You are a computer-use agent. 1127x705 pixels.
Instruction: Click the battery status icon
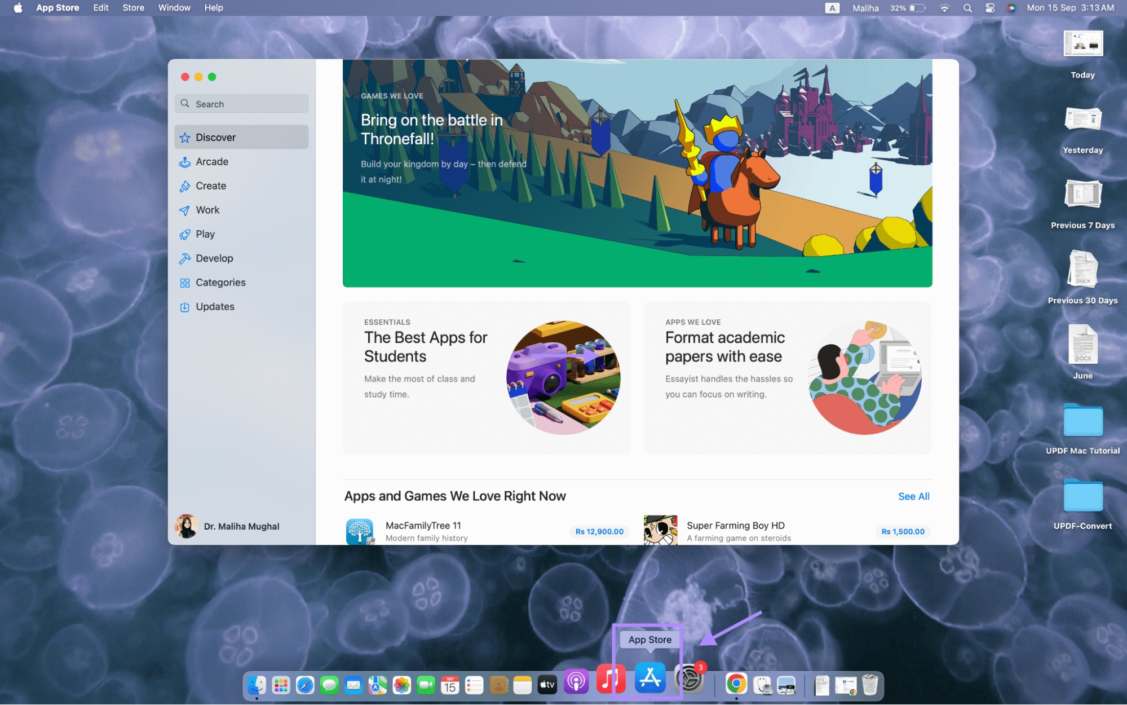click(x=917, y=8)
